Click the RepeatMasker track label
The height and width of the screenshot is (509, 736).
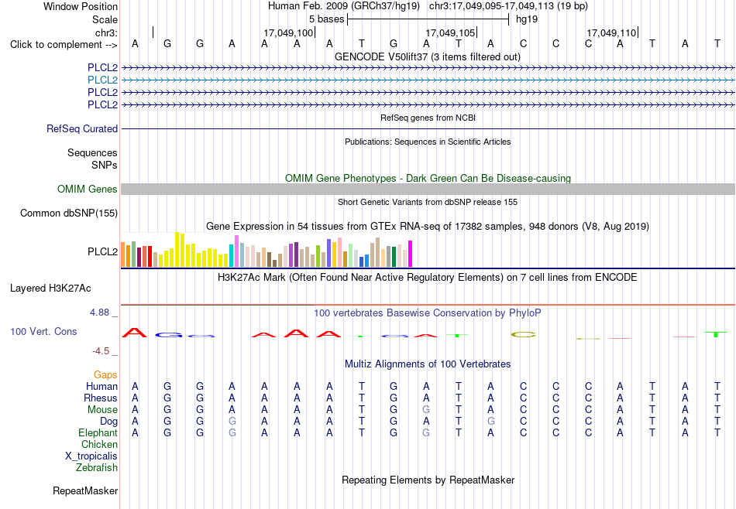[x=85, y=491]
